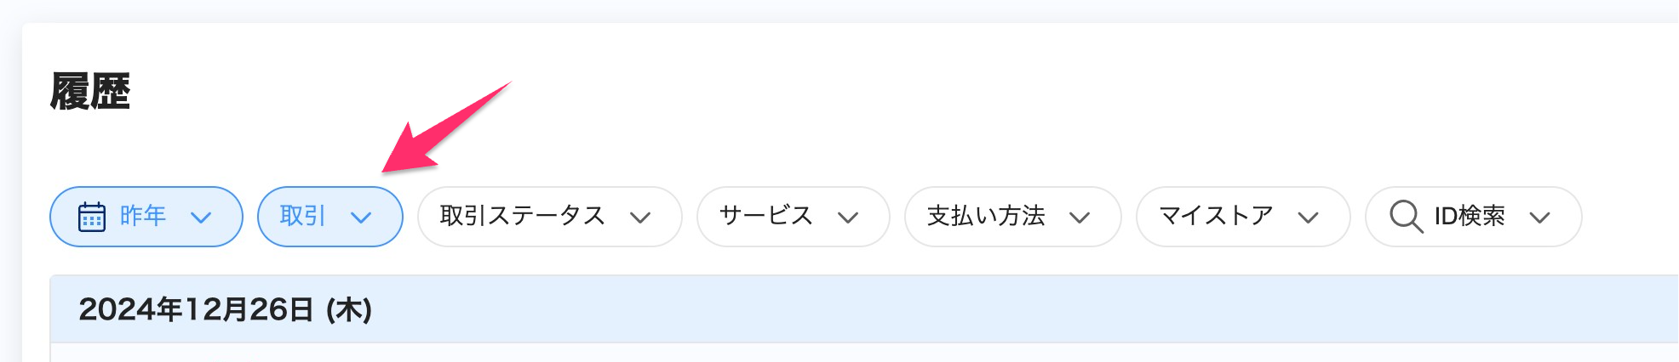The image size is (1679, 362).
Task: Click the chevron next to 取引ステータス
Action: pyautogui.click(x=640, y=218)
